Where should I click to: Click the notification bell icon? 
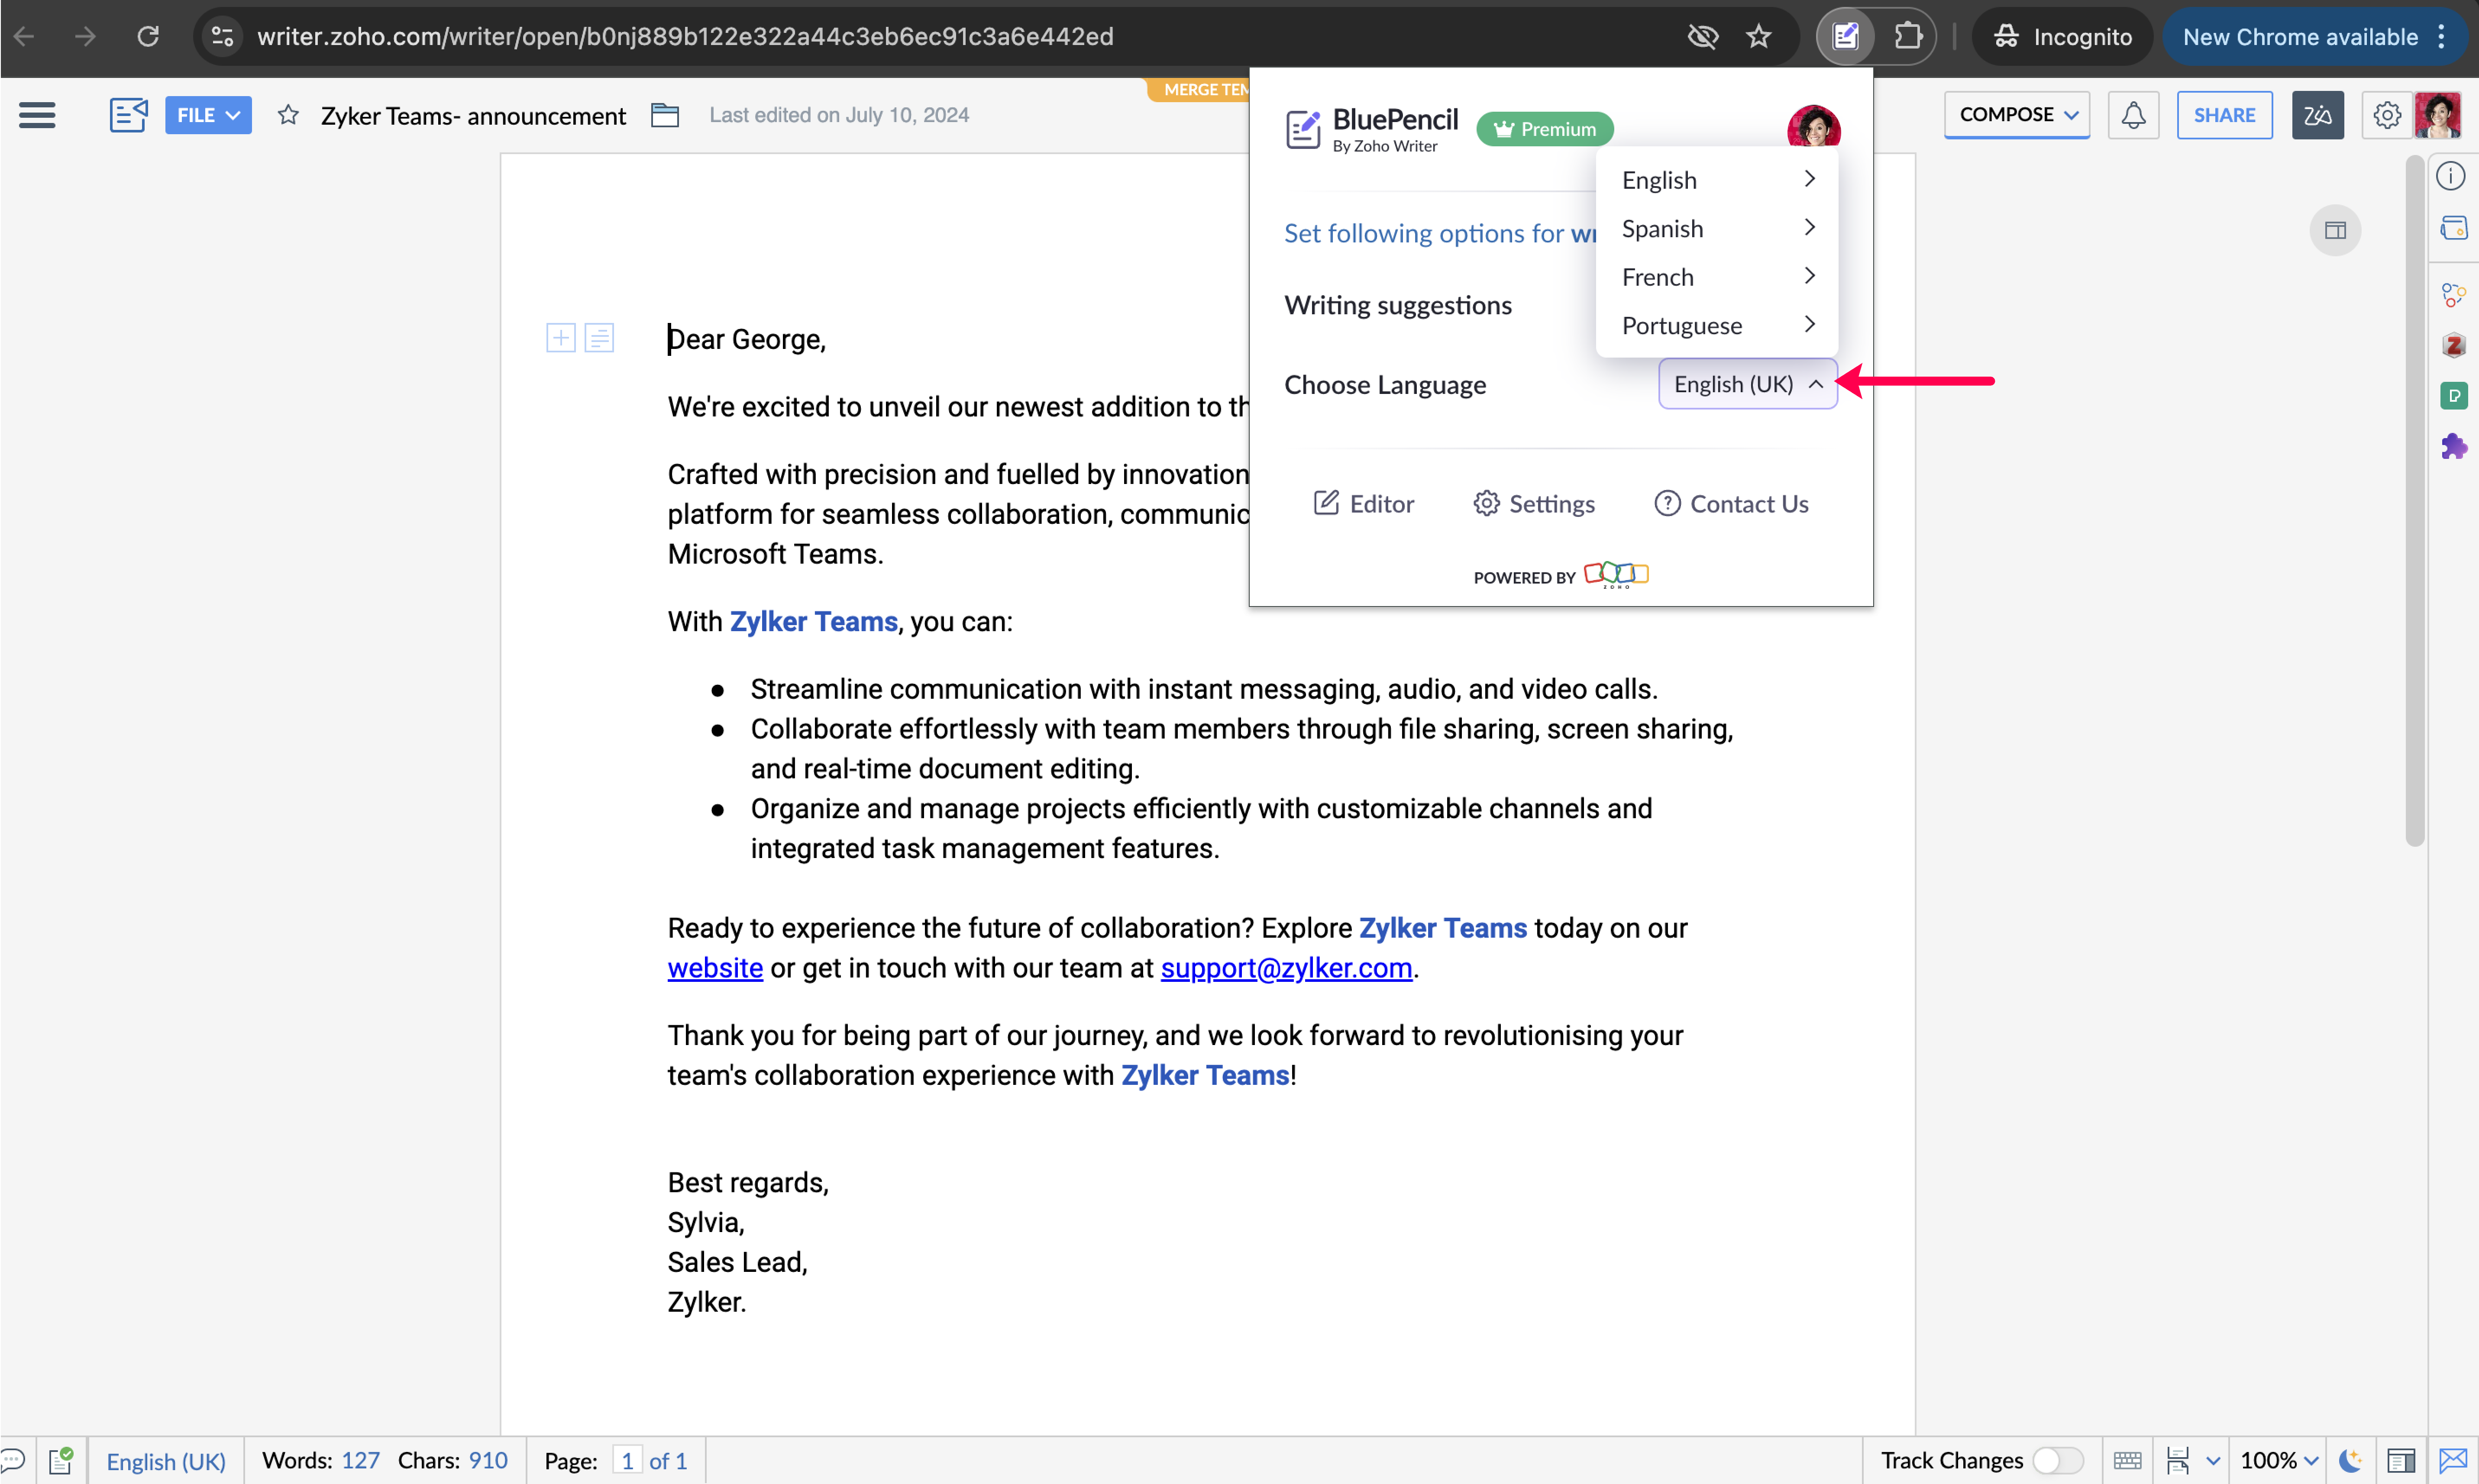point(2133,115)
